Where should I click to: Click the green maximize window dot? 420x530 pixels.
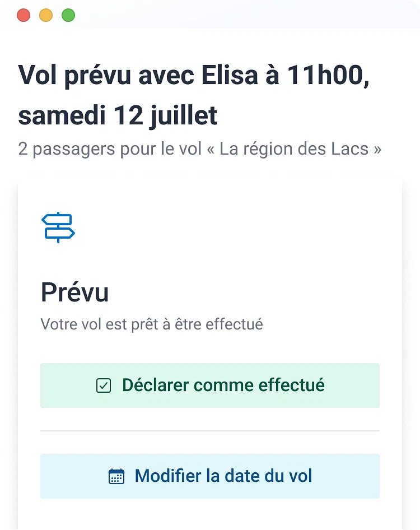click(x=68, y=15)
